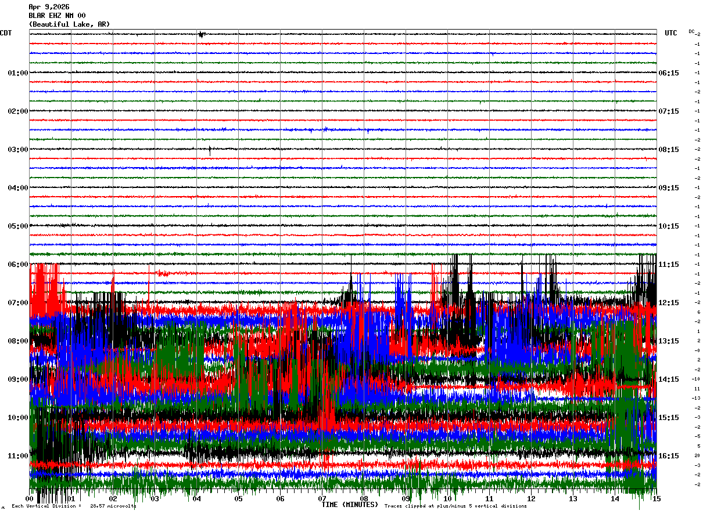Click the DC offset value '-10'

pos(696,379)
